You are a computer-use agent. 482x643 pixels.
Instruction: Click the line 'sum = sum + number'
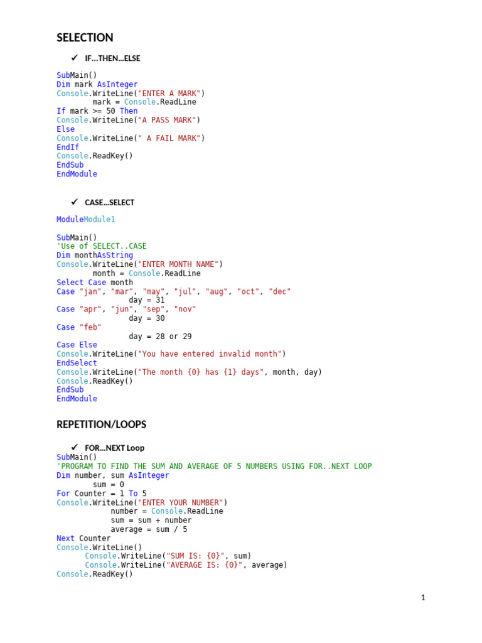(151, 521)
